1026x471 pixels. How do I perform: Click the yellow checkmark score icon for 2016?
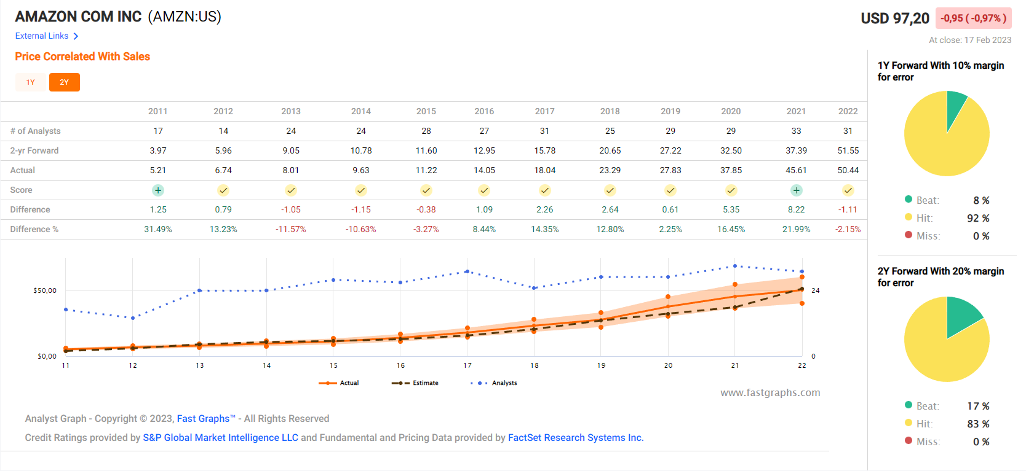pos(484,190)
